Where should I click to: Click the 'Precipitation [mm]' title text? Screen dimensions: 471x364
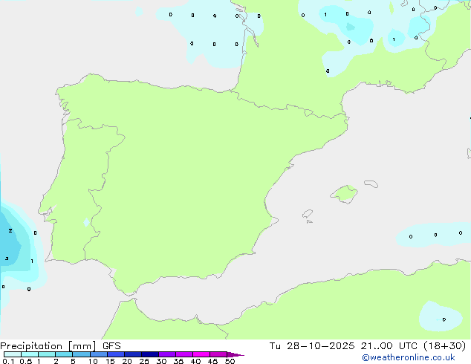48,346
